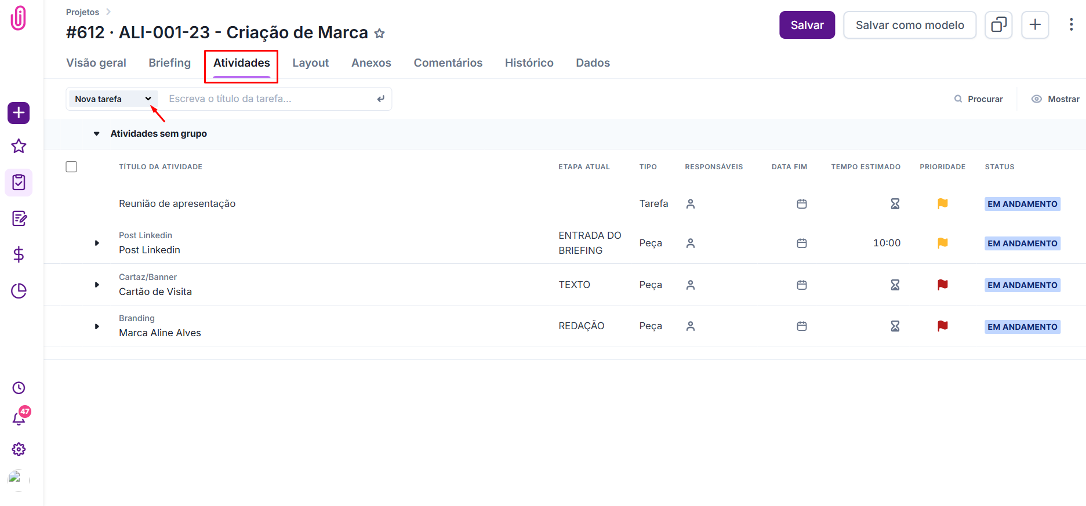The image size is (1086, 506).
Task: Open the financial dollar sign sidebar icon
Action: click(19, 254)
